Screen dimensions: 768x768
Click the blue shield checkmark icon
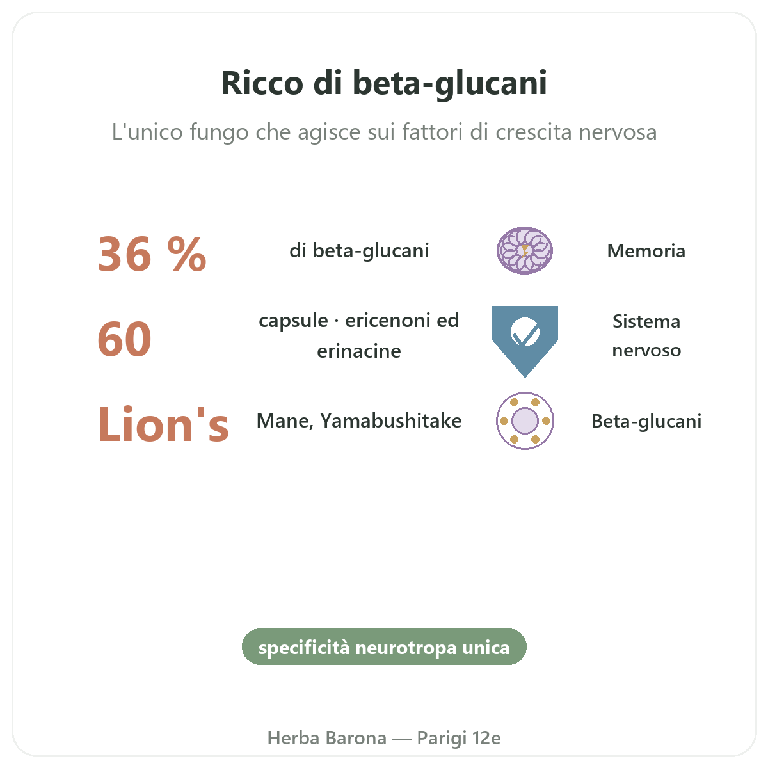[x=525, y=341]
